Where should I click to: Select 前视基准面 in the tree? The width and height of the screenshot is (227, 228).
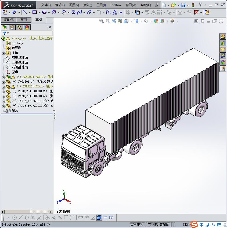(20, 58)
